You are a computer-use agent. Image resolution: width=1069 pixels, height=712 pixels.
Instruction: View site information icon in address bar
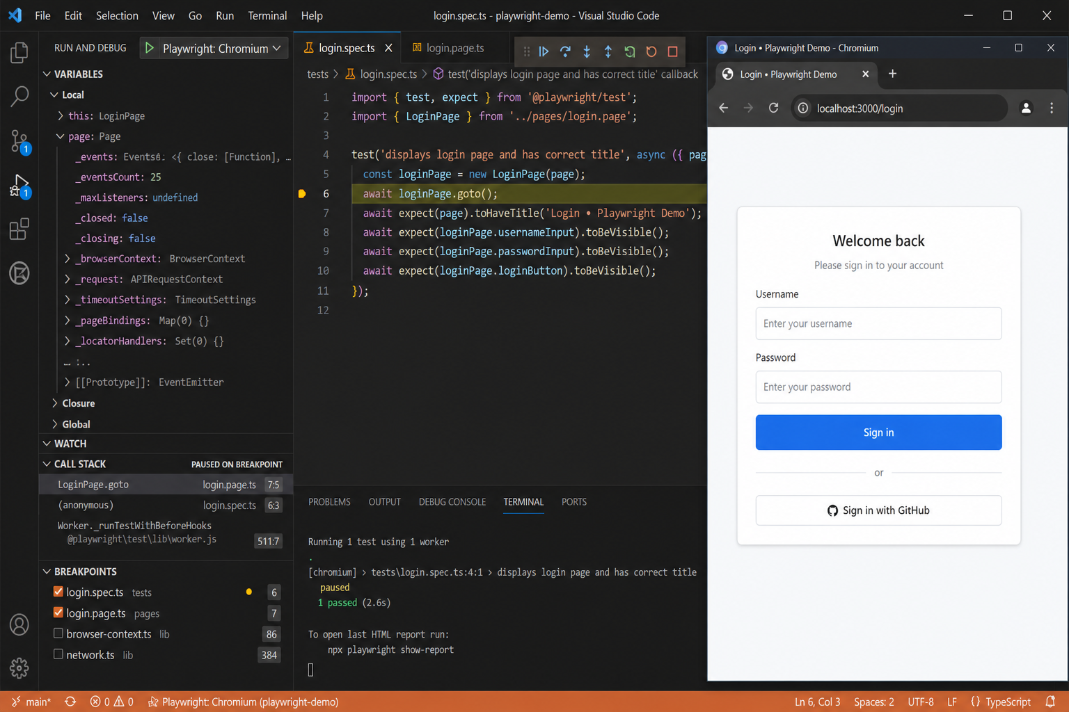(803, 108)
